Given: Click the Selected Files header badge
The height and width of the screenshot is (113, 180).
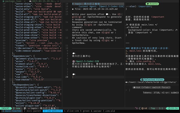Looking at the screenshot, I should tap(152, 79).
